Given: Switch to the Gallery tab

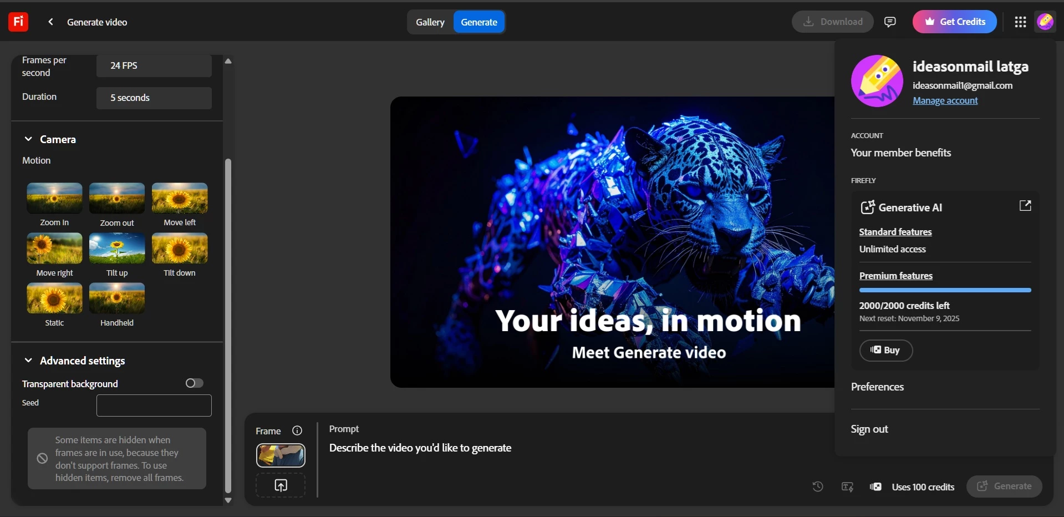Looking at the screenshot, I should [x=430, y=22].
